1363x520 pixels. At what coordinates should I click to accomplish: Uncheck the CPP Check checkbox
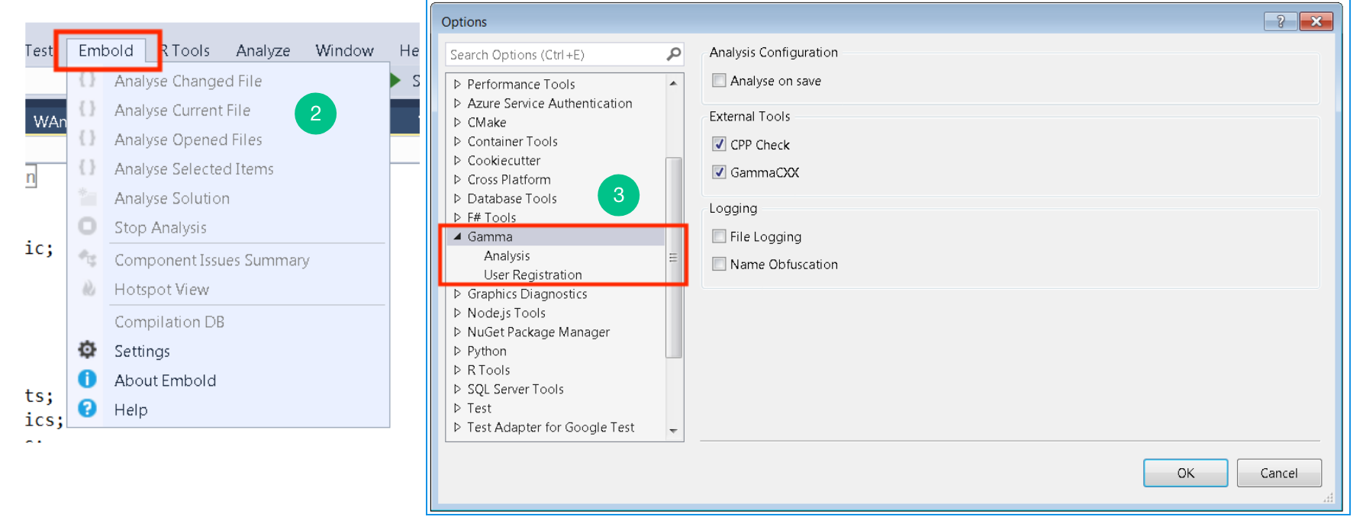(x=719, y=144)
